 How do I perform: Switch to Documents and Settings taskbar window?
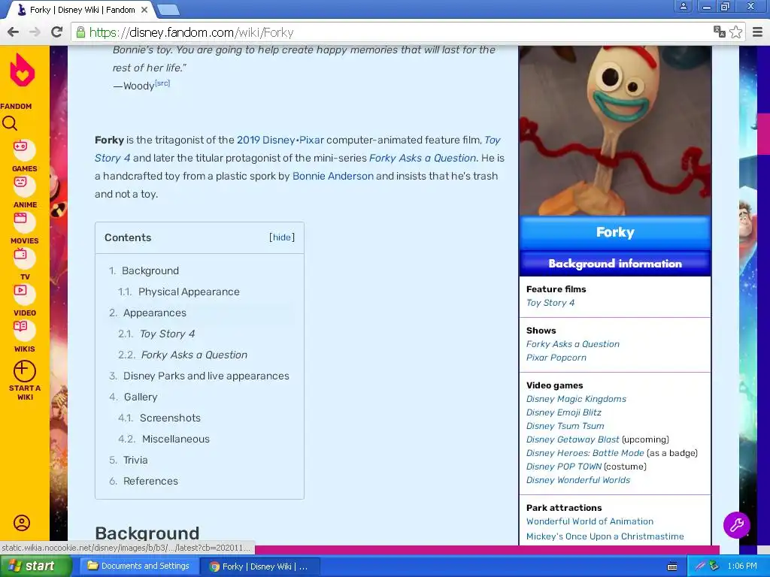pos(139,566)
